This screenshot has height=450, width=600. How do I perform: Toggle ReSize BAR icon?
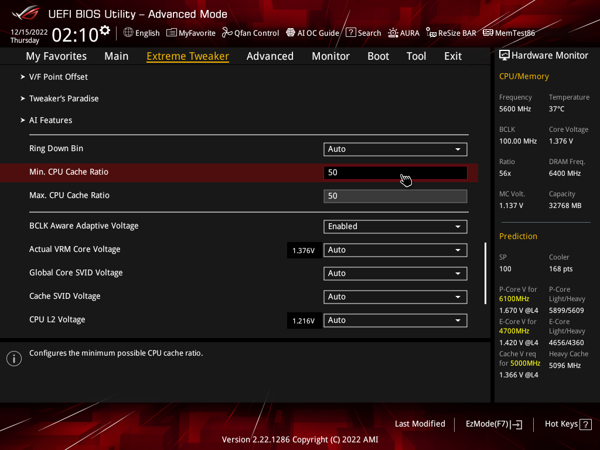tap(431, 33)
